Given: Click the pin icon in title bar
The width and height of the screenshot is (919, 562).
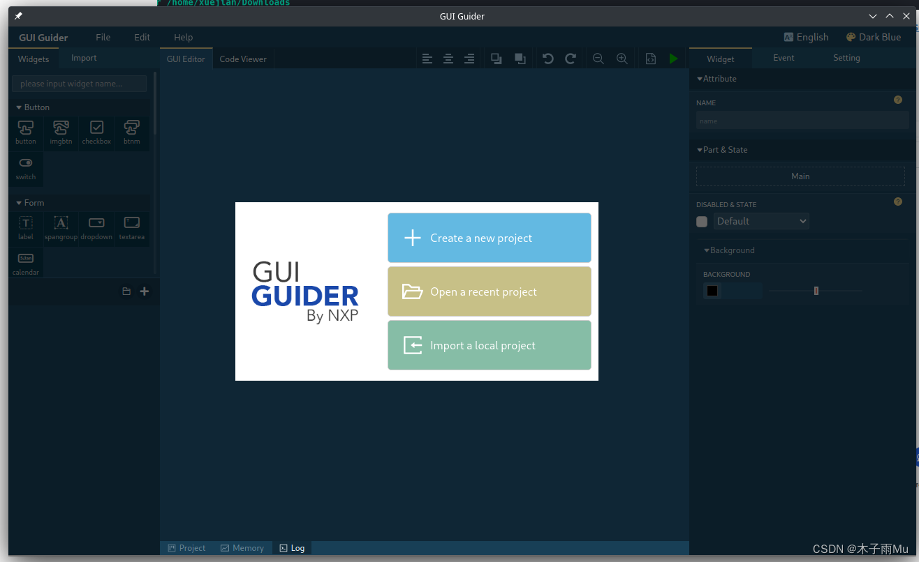Looking at the screenshot, I should pyautogui.click(x=19, y=16).
